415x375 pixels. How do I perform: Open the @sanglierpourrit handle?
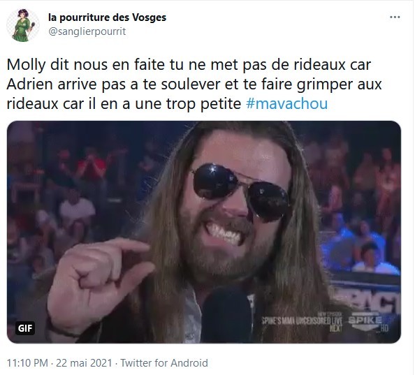click(x=87, y=31)
